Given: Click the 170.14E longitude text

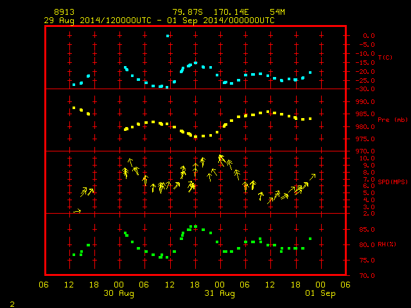Looking at the screenshot, I should (x=231, y=12).
